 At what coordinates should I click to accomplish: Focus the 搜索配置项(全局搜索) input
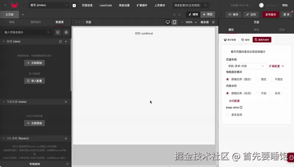(x=191, y=5)
